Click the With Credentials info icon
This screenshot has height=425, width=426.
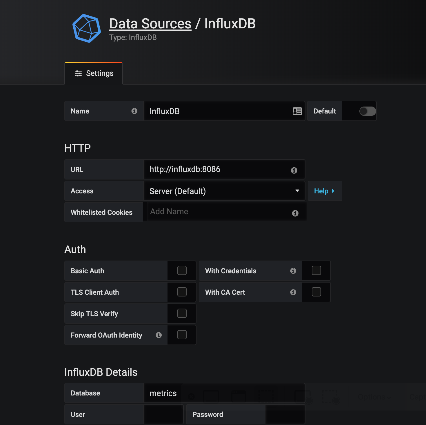(293, 271)
